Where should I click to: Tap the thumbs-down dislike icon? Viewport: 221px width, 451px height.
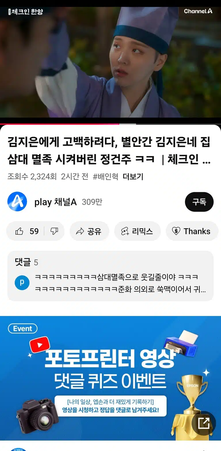[x=54, y=231]
